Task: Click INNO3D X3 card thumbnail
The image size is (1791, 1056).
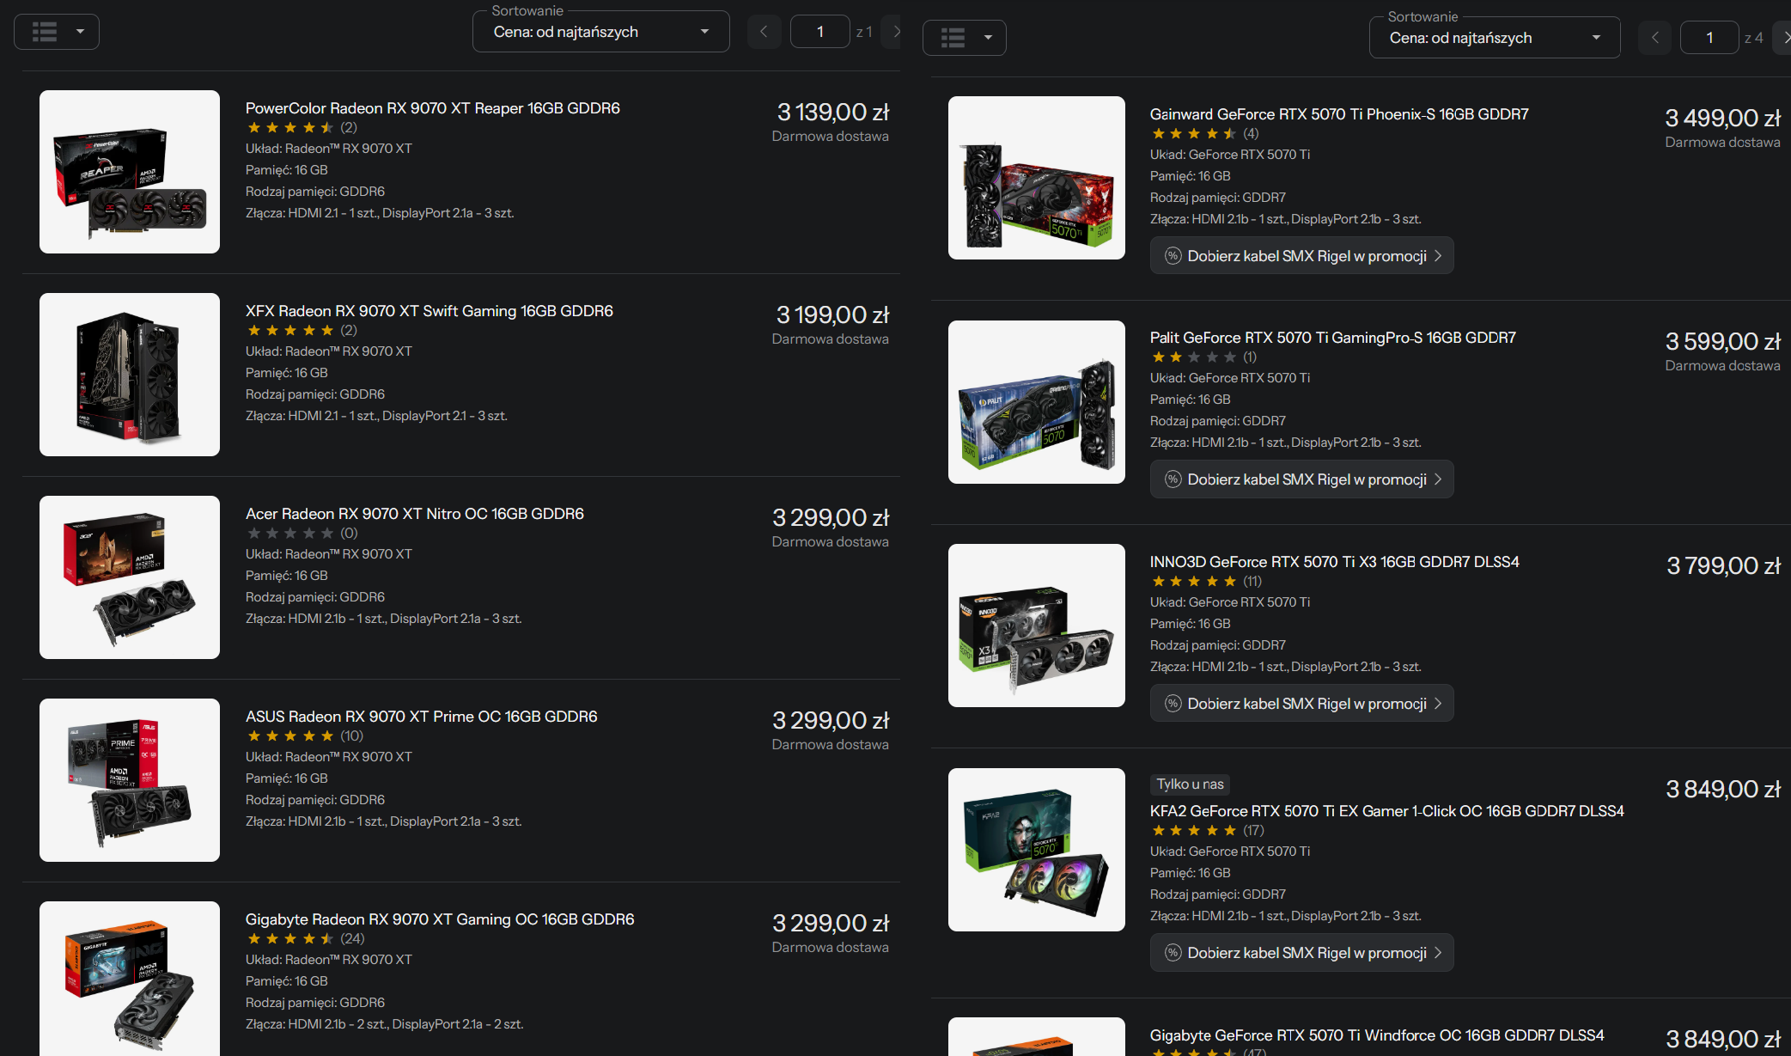Action: [1037, 626]
